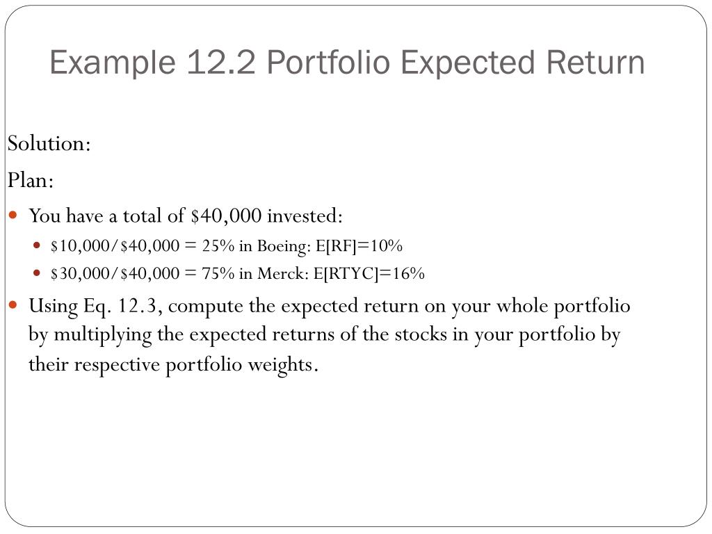Click the word "Boeing:" in the first sub-bullet
The image size is (712, 534).
(x=284, y=247)
